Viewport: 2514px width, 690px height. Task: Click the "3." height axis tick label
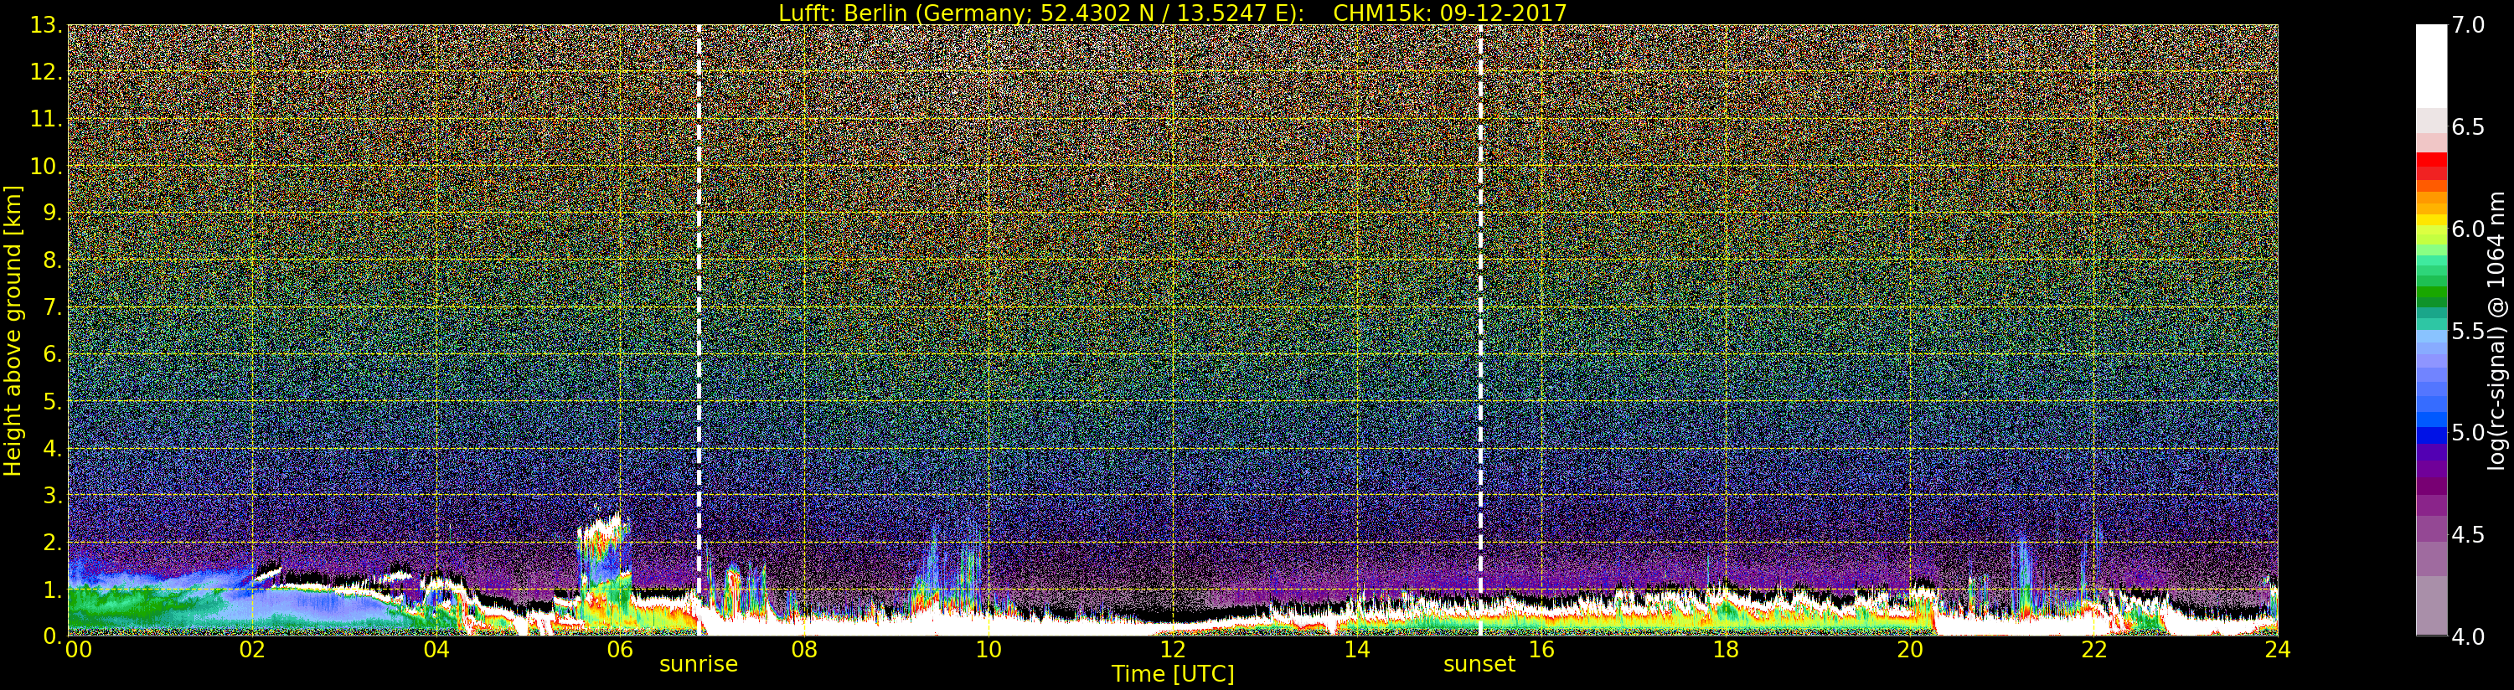pyautogui.click(x=52, y=495)
